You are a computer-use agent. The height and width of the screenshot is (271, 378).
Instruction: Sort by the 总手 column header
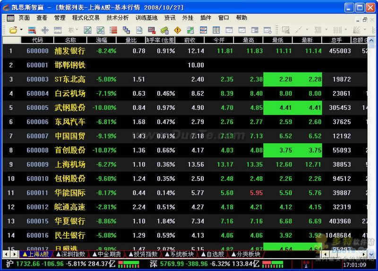pyautogui.click(x=336, y=40)
